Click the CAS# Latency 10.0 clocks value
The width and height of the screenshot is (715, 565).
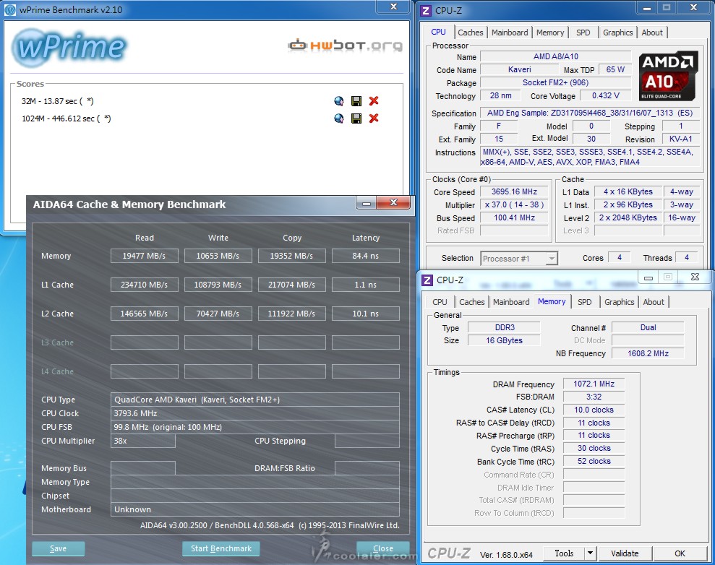tap(594, 410)
